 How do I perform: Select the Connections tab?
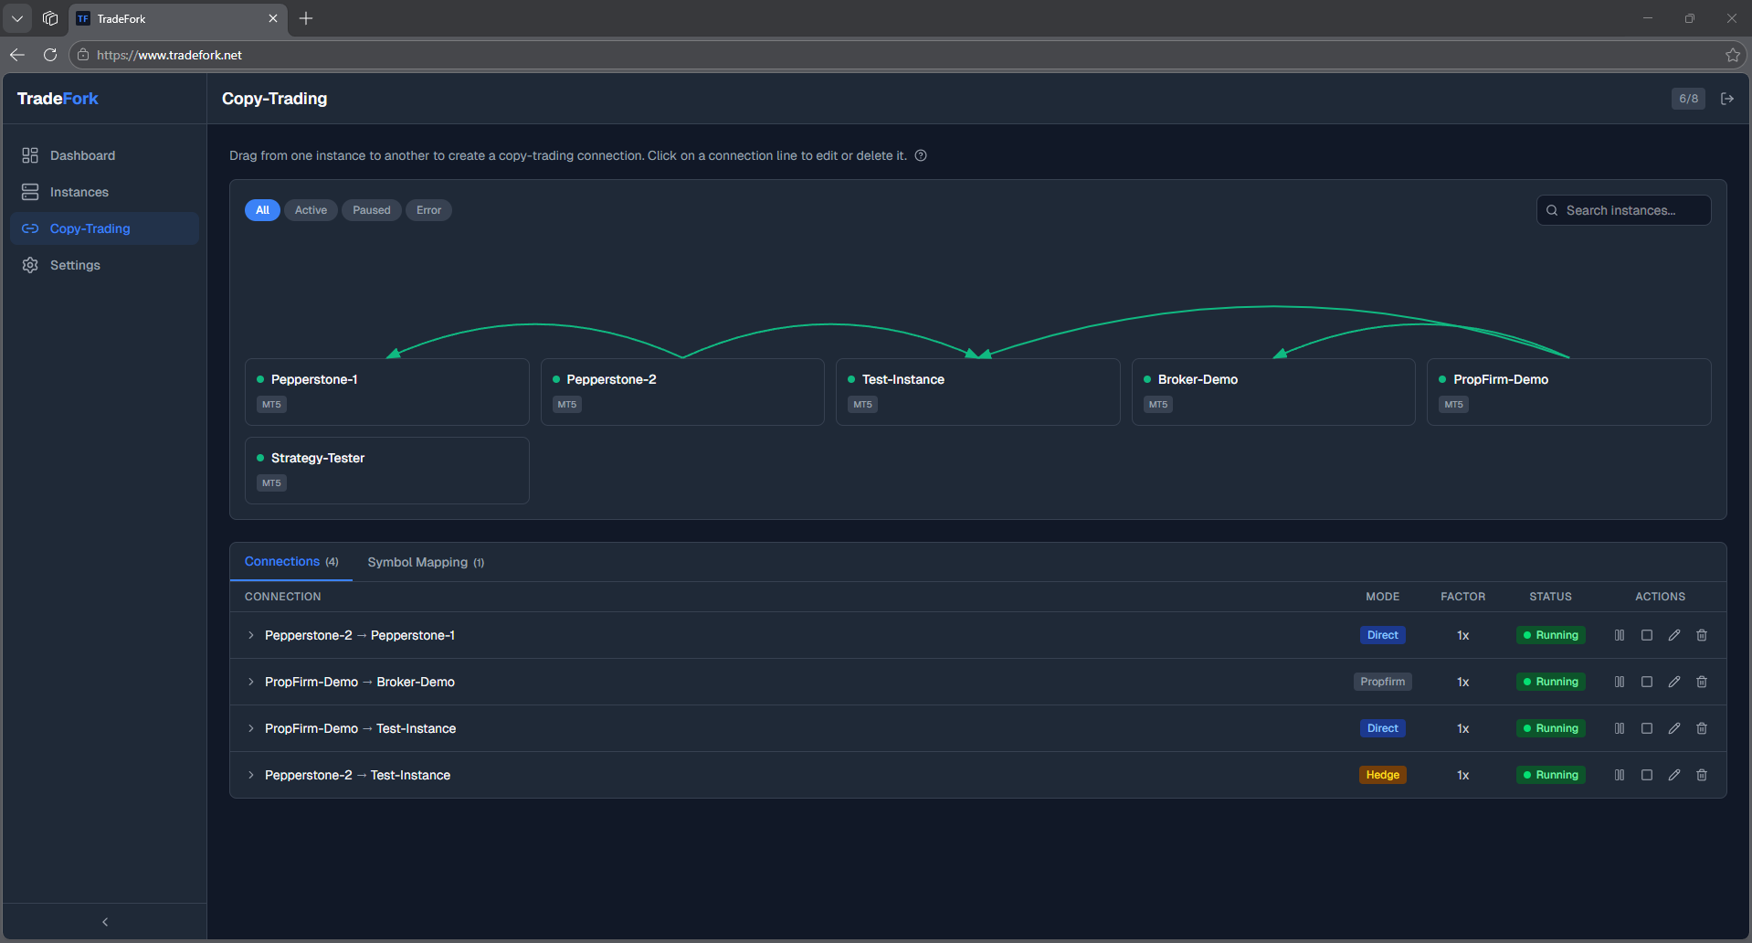pyautogui.click(x=291, y=561)
